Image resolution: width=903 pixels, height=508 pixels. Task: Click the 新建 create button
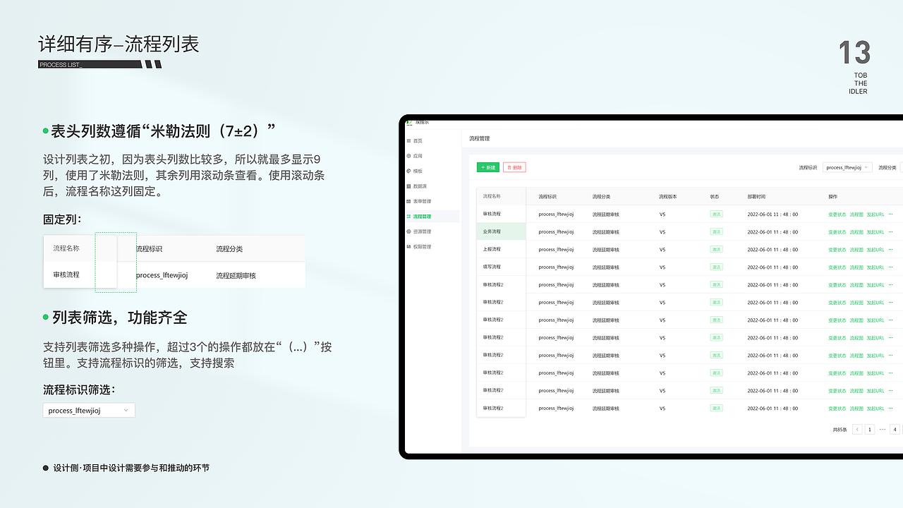(x=487, y=167)
